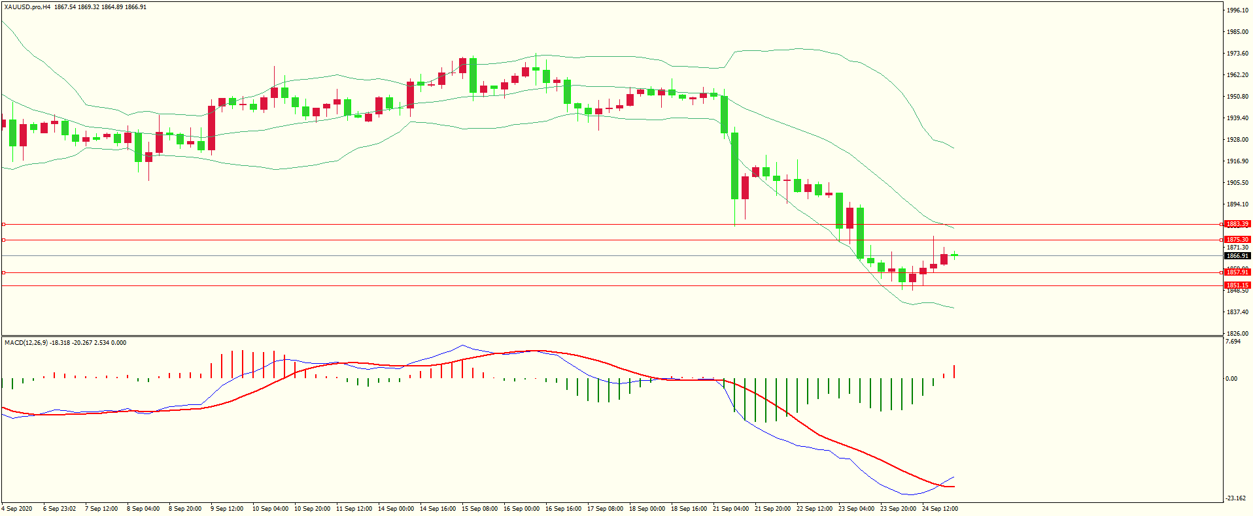This screenshot has width=1253, height=516.
Task: Click the 1826.00 price axis value
Action: click(x=1238, y=334)
